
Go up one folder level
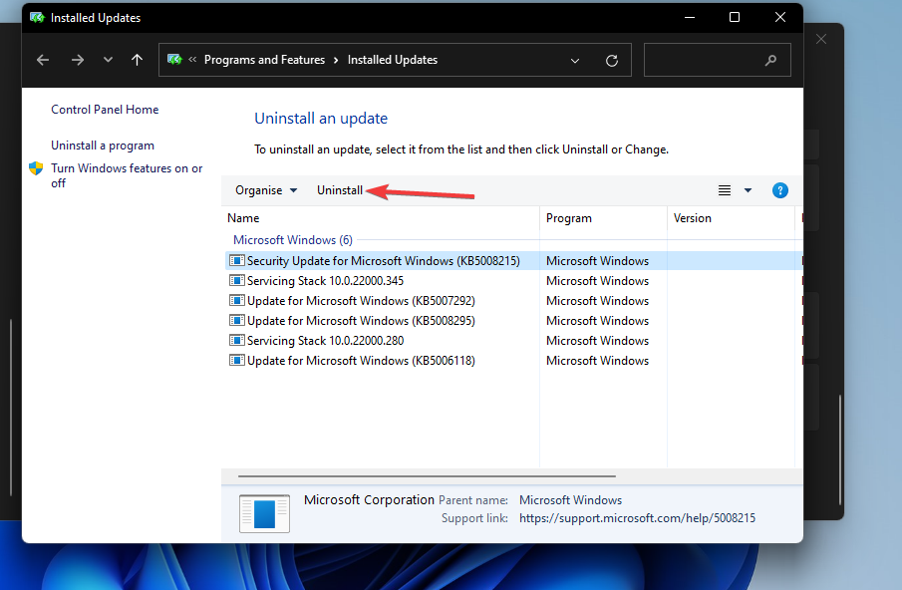137,60
